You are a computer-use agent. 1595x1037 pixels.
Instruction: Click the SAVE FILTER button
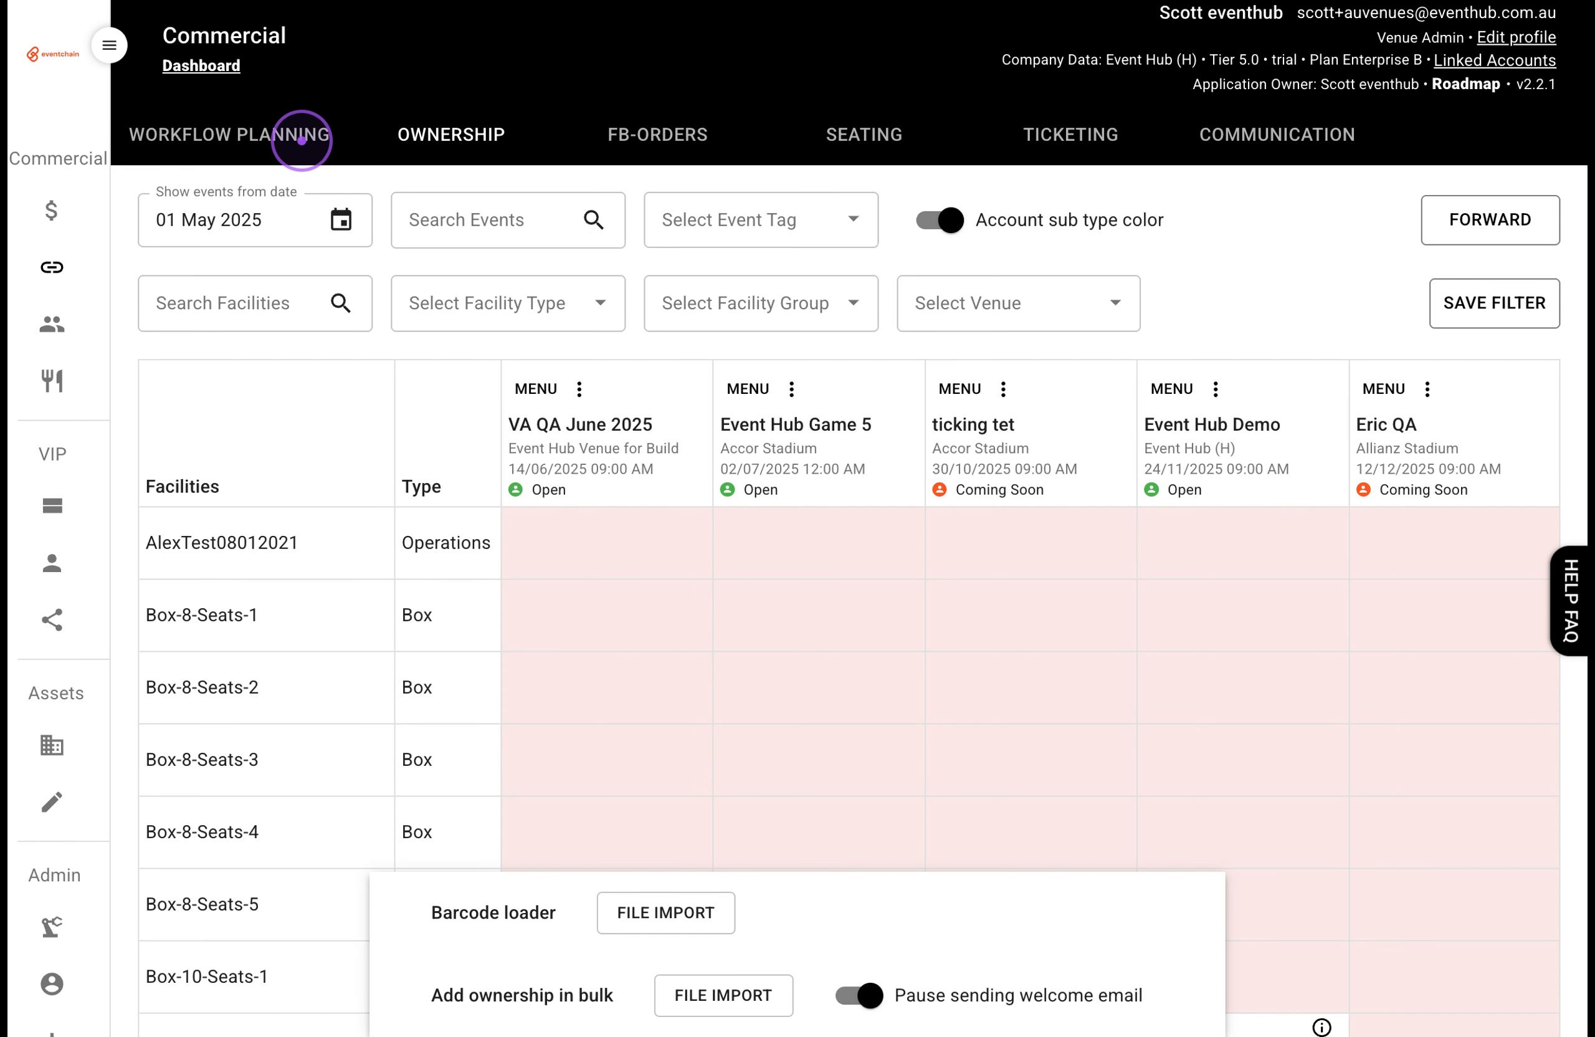click(x=1494, y=303)
